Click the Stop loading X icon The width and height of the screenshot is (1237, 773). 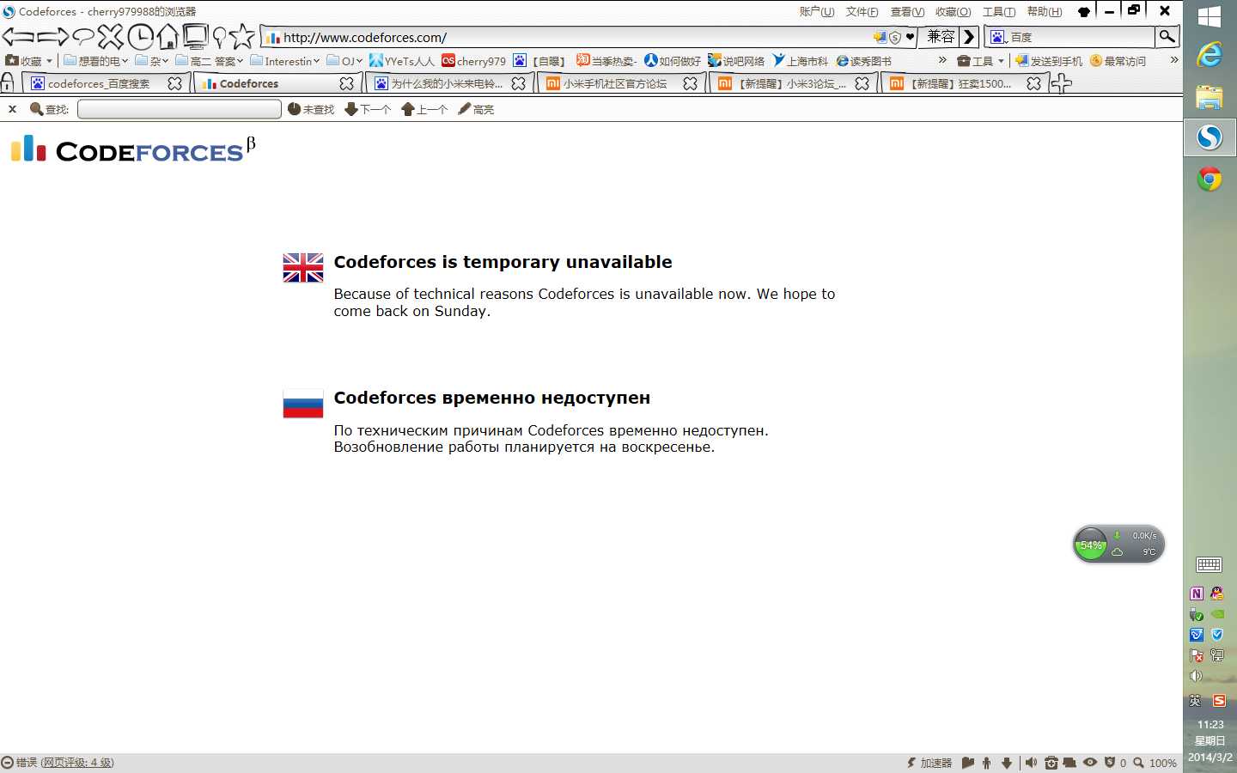point(110,37)
